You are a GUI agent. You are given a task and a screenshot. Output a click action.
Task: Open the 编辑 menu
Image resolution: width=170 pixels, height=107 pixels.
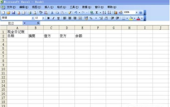(x=24, y=7)
